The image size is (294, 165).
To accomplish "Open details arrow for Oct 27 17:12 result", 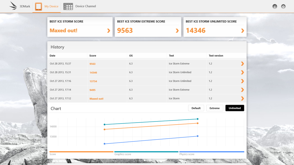I will point(242,99).
